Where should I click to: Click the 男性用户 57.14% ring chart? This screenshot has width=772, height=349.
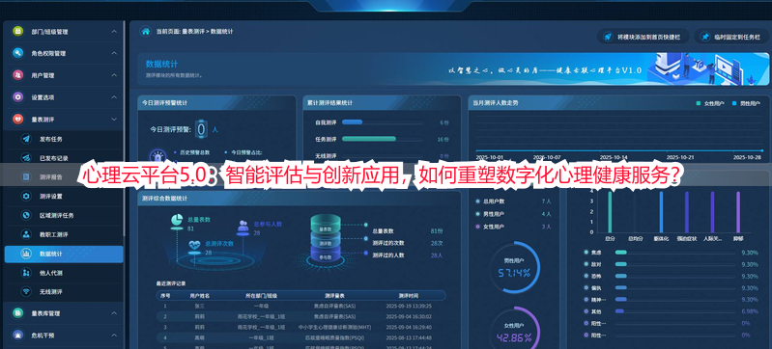click(515, 267)
